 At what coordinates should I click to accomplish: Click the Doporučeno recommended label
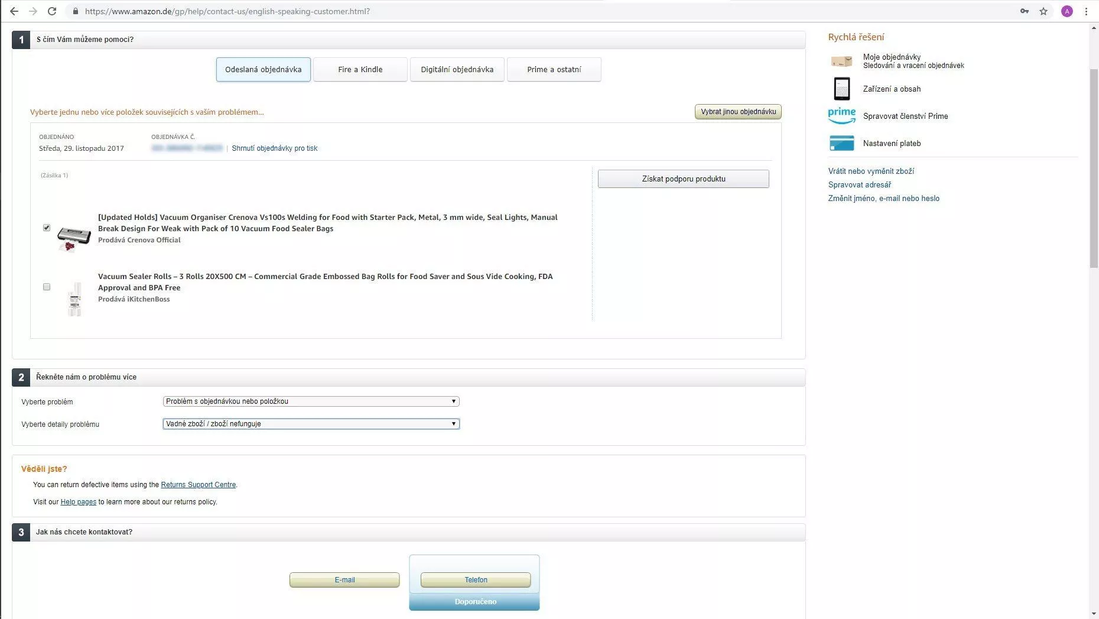click(x=475, y=602)
